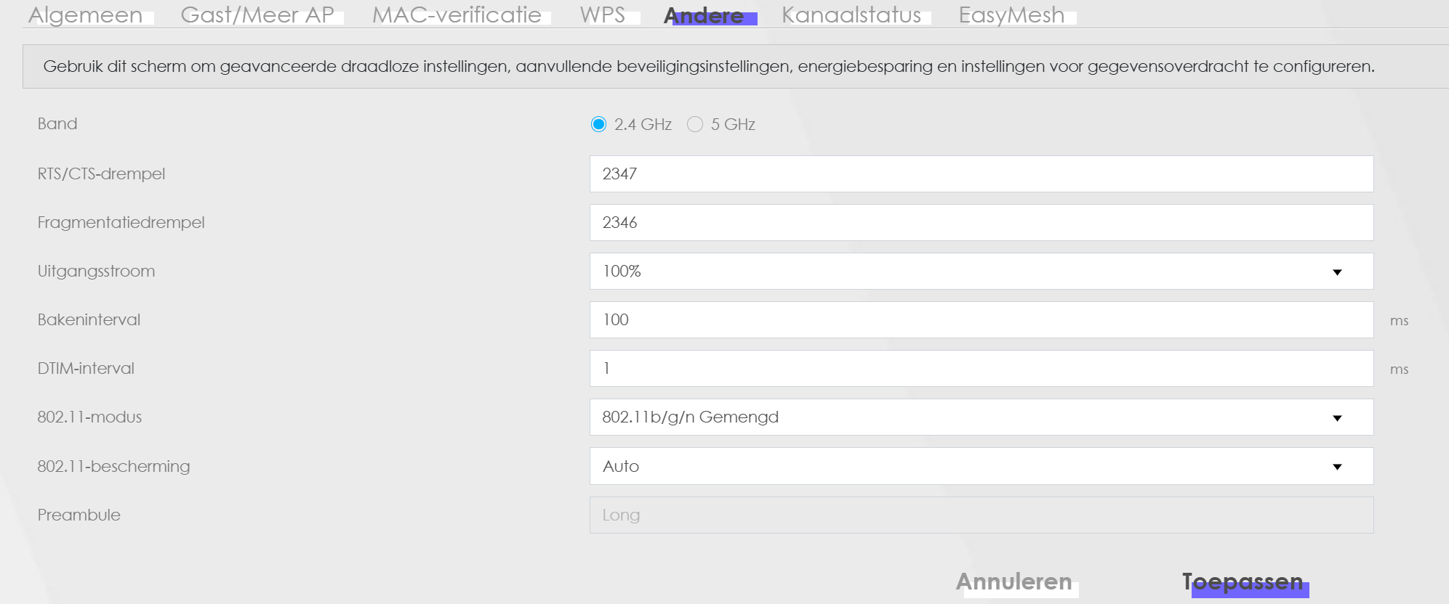Go to the MAC-verificatie tab
This screenshot has width=1449, height=604.
tap(457, 15)
